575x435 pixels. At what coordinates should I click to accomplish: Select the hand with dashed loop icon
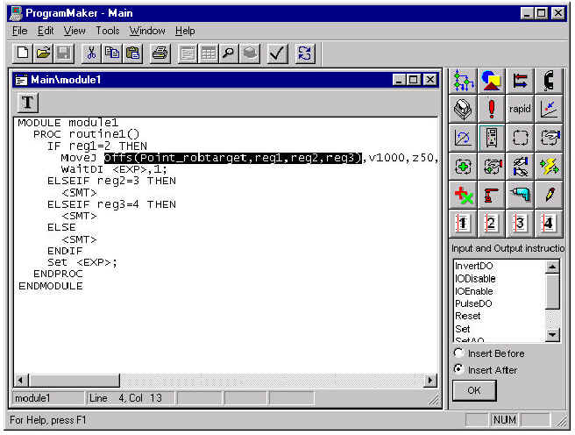(x=549, y=138)
